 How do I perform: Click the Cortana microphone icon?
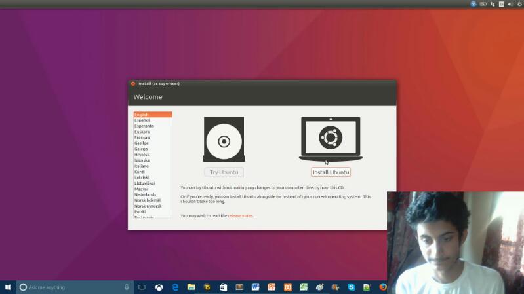127,287
